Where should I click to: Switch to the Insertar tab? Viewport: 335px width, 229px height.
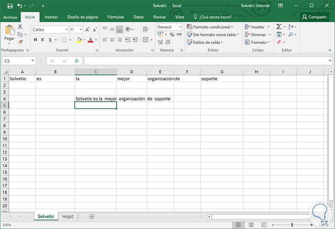pos(51,17)
